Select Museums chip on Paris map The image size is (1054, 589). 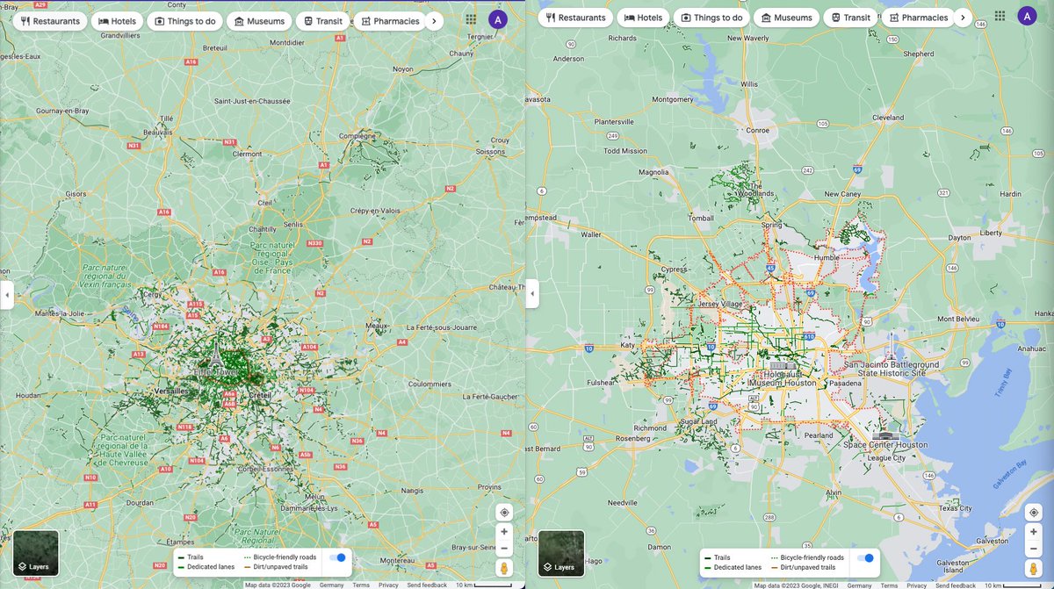pos(259,21)
